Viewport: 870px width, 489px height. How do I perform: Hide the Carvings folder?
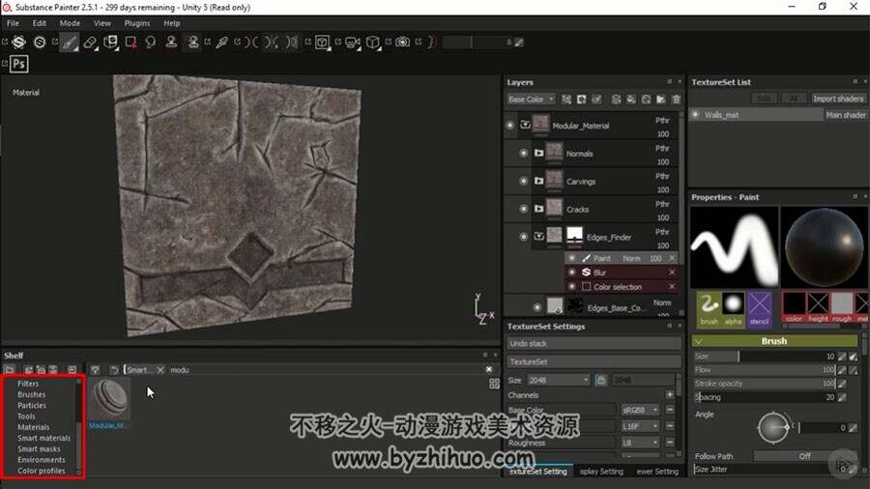[x=523, y=181]
